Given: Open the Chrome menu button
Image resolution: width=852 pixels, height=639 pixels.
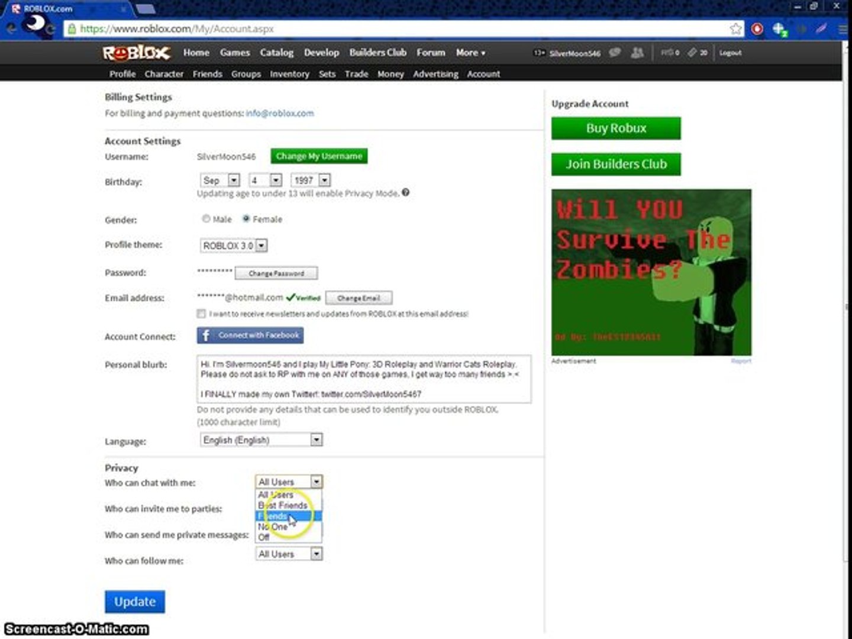Looking at the screenshot, I should pyautogui.click(x=843, y=29).
